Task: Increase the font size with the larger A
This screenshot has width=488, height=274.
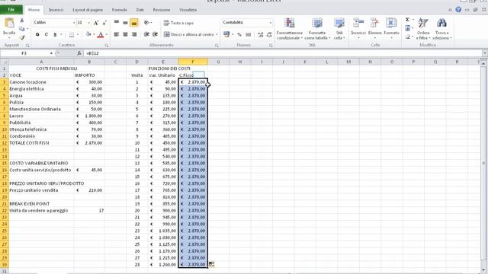Action: pos(96,23)
